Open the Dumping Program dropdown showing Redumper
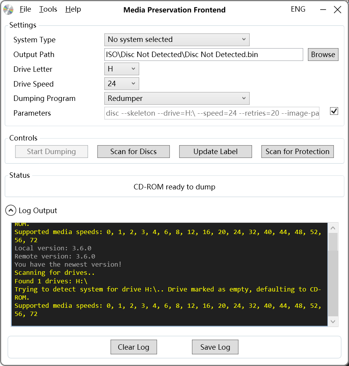349x366 pixels. 177,98
